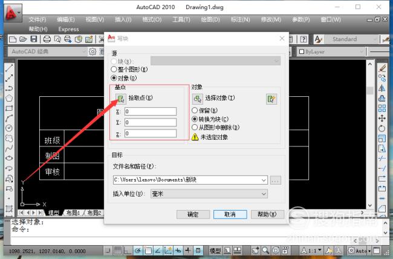Open Quick Select from the objects section

coord(271,99)
